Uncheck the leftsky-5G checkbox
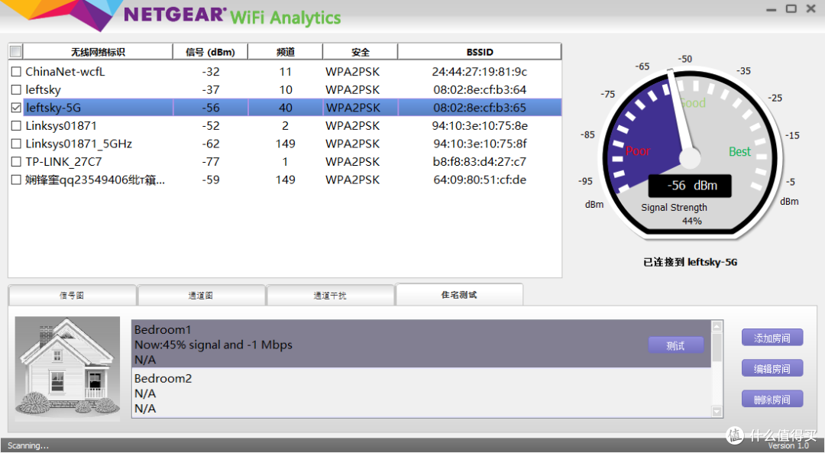 pos(15,107)
